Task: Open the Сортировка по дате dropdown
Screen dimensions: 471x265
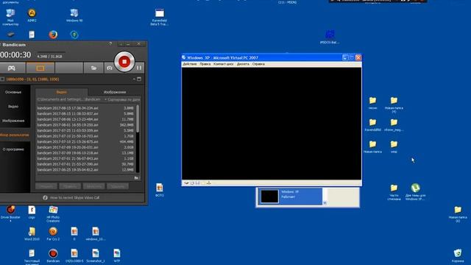Action: coord(122,99)
